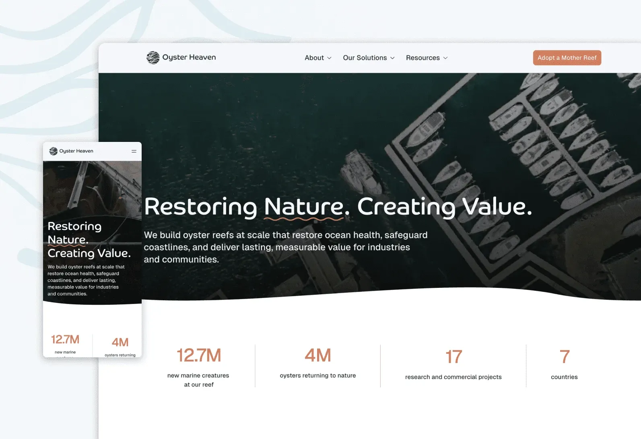Click the desktop paragraph starting 'We build oyster reefs'
Image resolution: width=641 pixels, height=439 pixels.
[286, 247]
